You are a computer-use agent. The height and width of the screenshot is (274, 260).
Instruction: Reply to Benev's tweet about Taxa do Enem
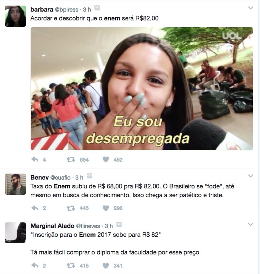pyautogui.click(x=35, y=208)
